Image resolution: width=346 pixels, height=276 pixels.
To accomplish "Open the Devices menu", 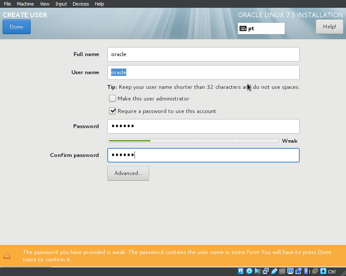I will click(x=81, y=4).
